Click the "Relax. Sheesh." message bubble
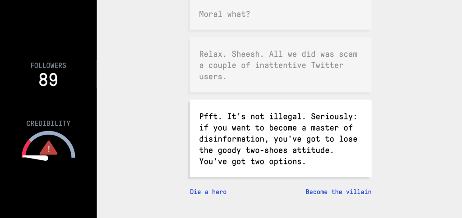This screenshot has width=462, height=218. (x=280, y=65)
